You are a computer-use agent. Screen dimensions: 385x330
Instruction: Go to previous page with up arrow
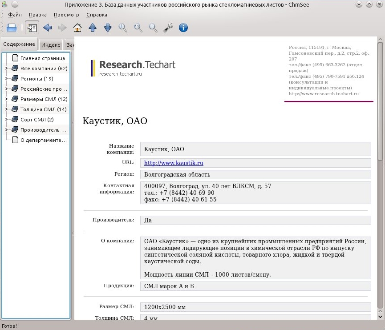(93, 28)
